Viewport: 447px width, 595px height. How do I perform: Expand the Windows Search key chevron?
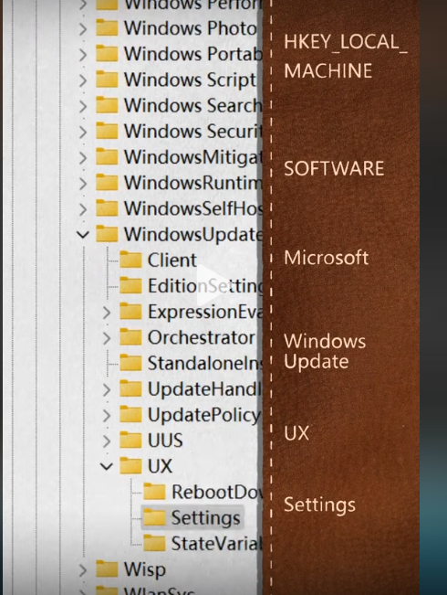coord(83,106)
